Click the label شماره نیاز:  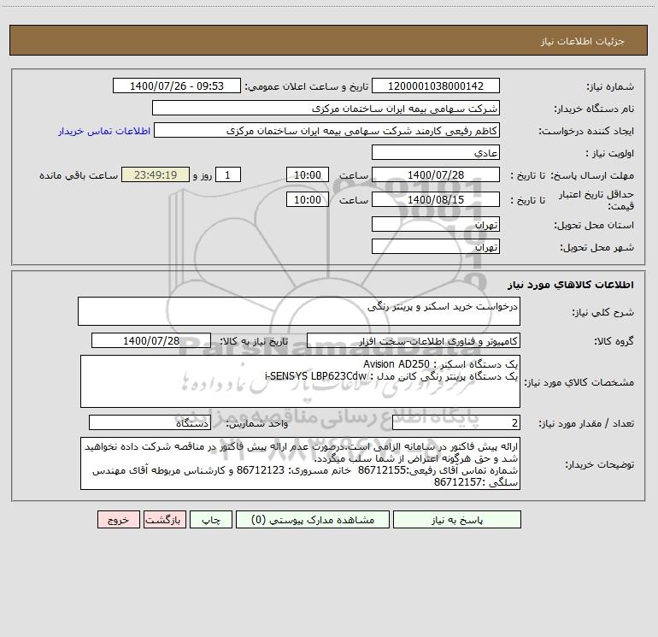610,87
